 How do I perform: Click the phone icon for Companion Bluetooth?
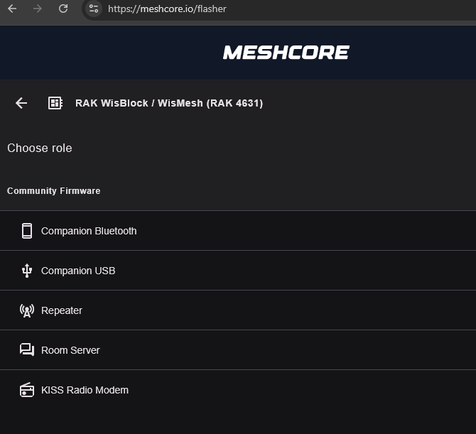click(27, 231)
